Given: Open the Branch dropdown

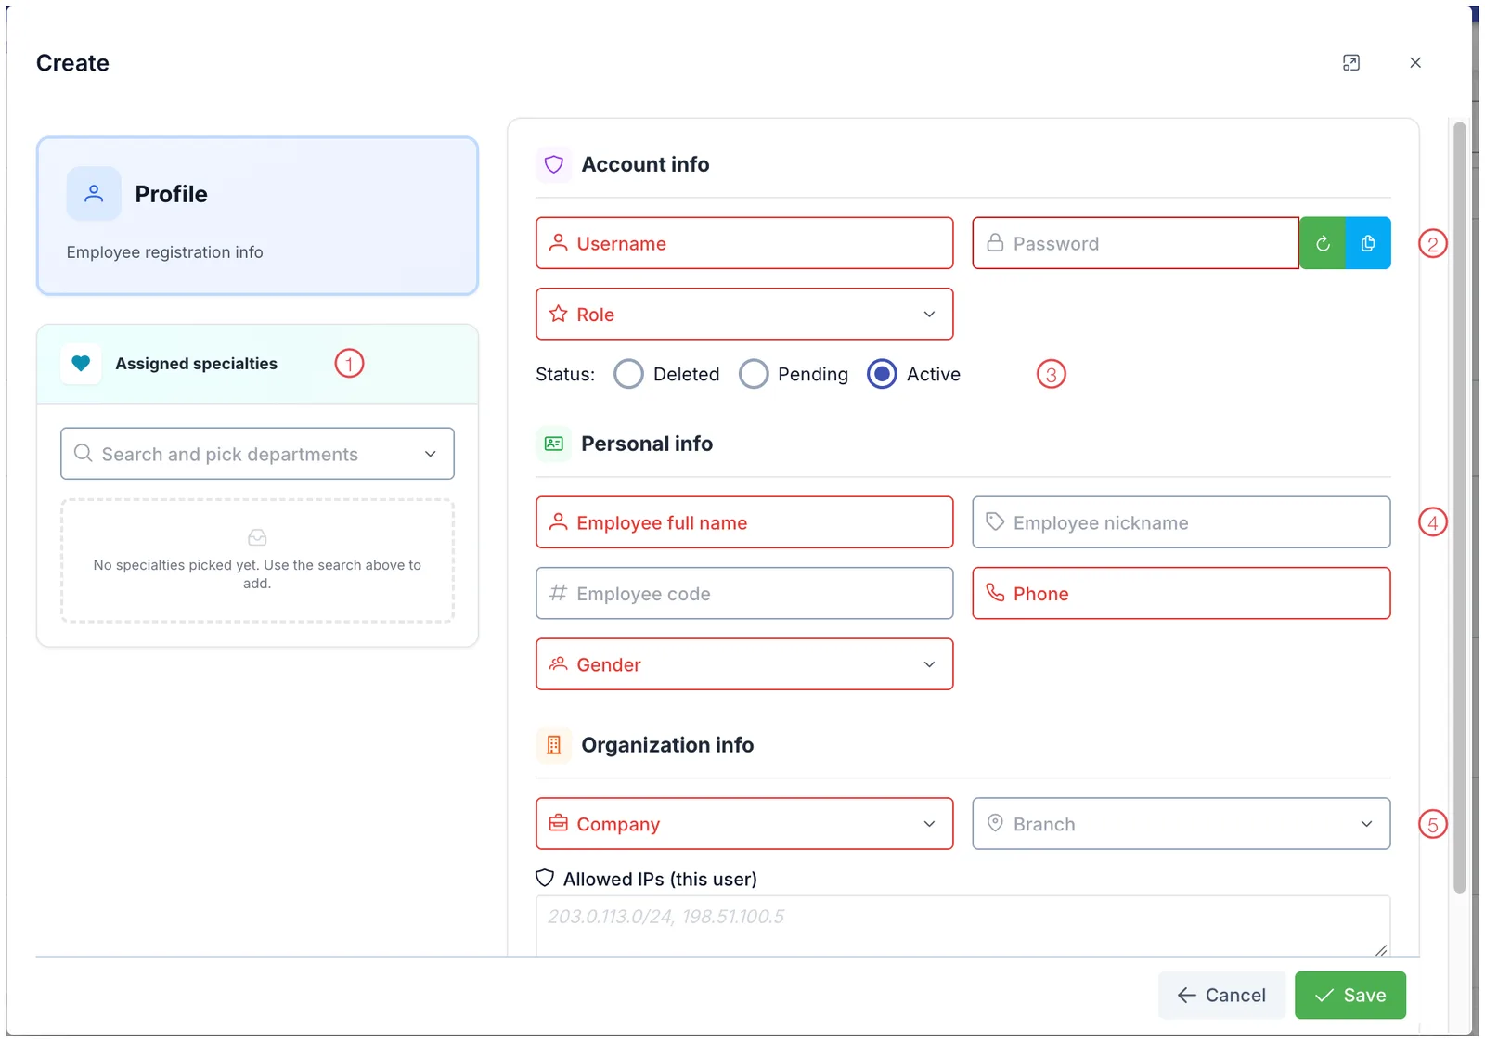Looking at the screenshot, I should click(x=1182, y=824).
